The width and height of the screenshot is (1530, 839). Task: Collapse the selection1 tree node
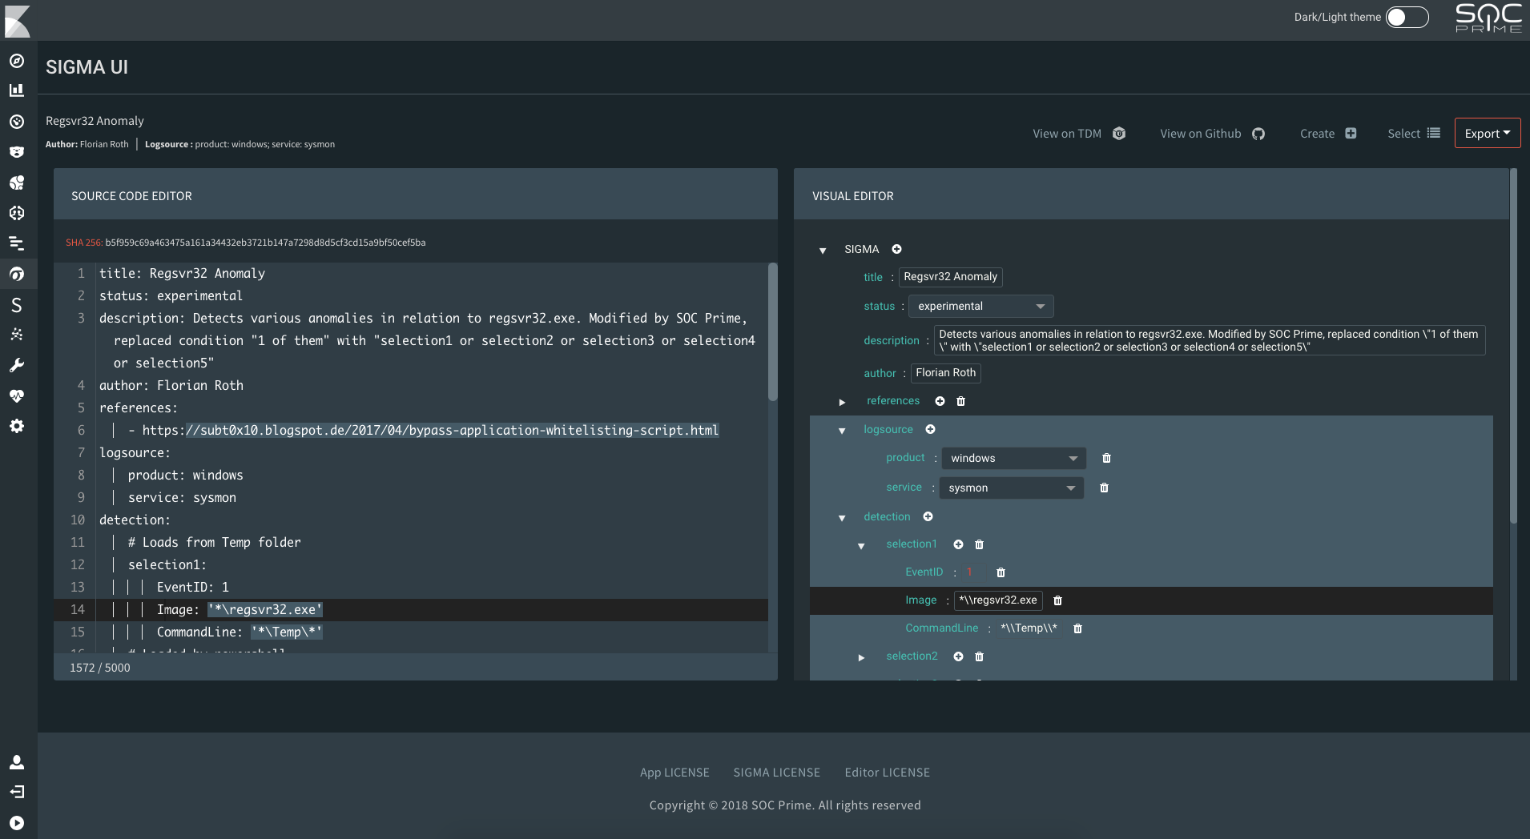pos(861,546)
